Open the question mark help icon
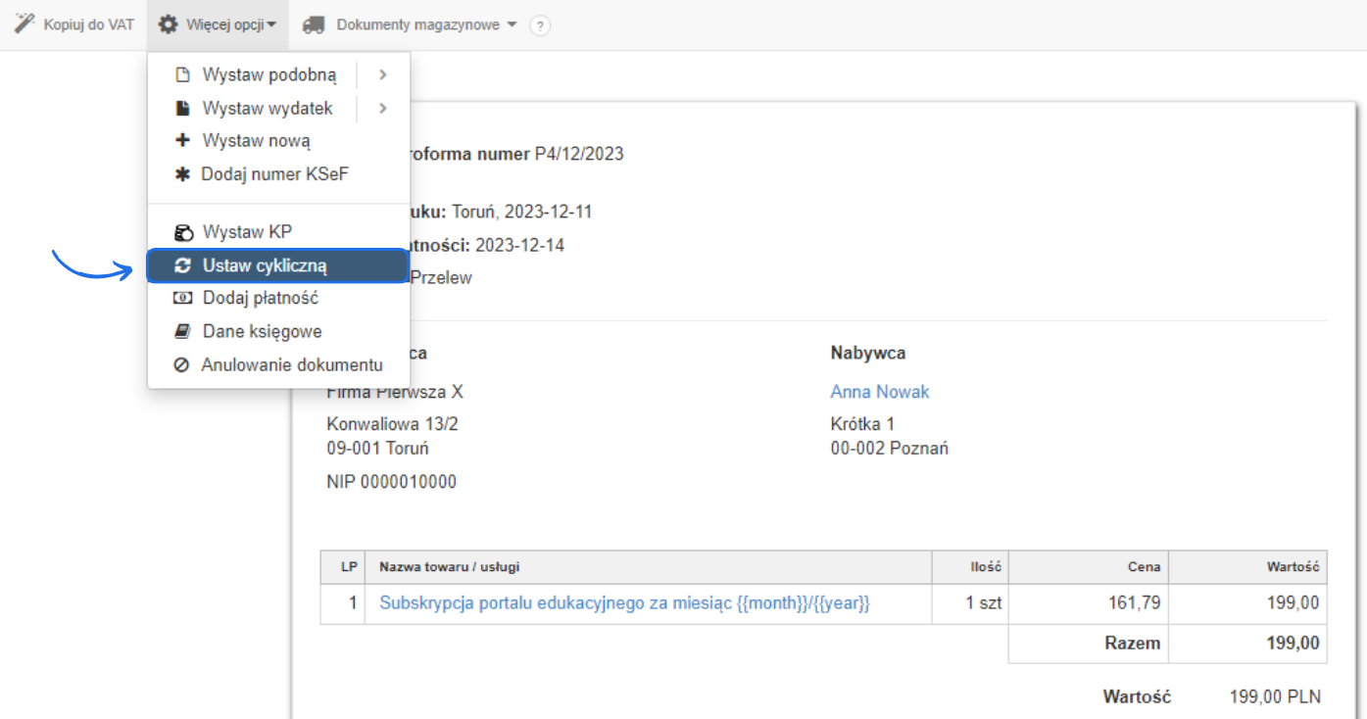 click(540, 25)
